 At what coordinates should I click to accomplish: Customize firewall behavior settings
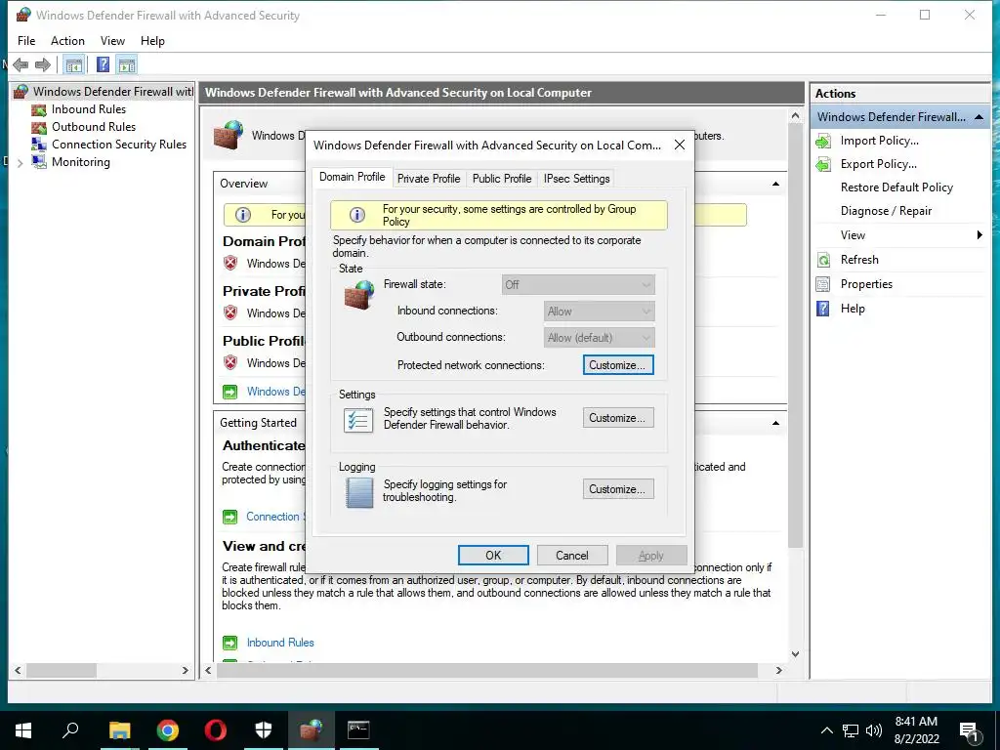click(618, 418)
